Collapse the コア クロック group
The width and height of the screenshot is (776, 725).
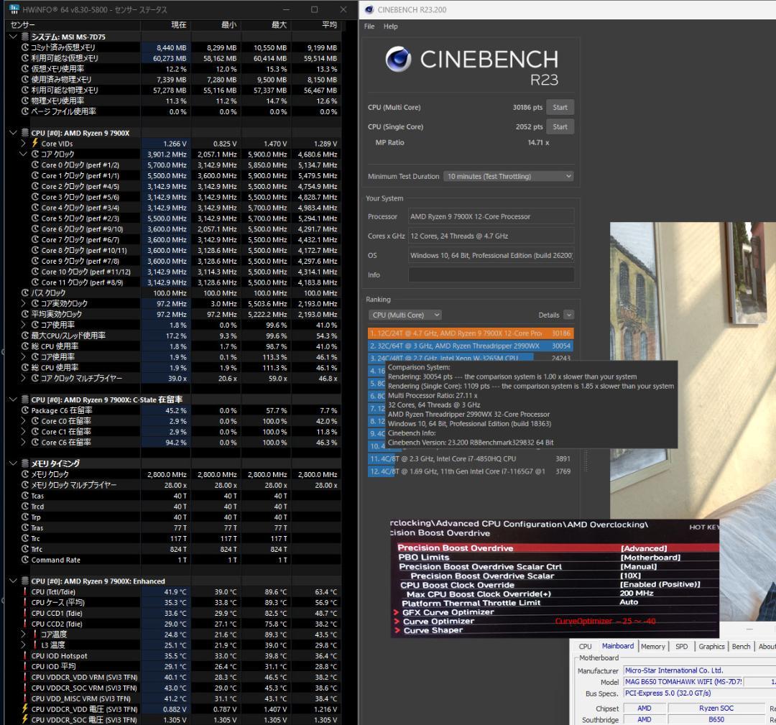pyautogui.click(x=23, y=154)
